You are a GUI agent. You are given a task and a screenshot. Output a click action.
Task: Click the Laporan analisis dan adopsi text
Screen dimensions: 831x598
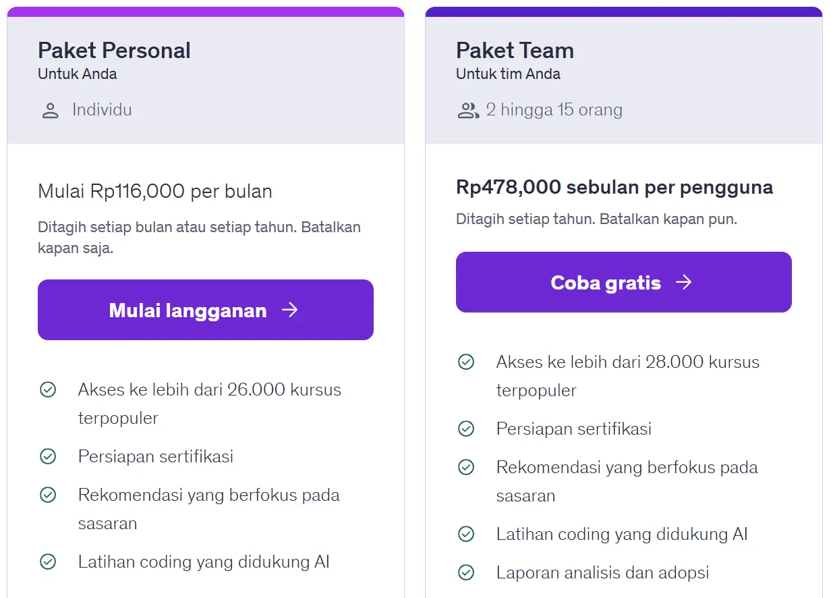(602, 573)
